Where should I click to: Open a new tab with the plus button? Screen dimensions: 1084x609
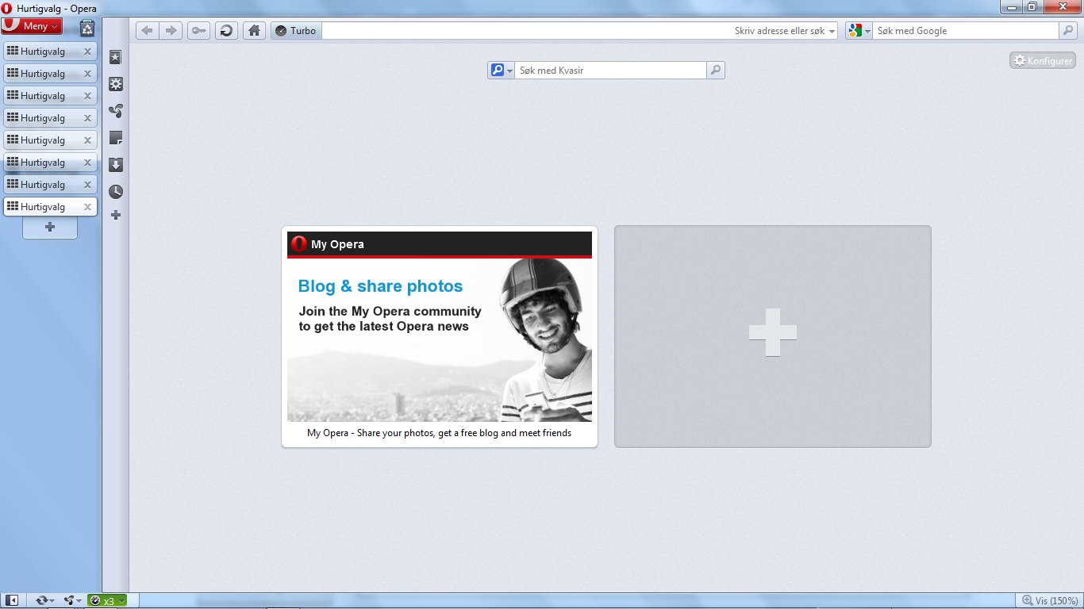point(50,228)
